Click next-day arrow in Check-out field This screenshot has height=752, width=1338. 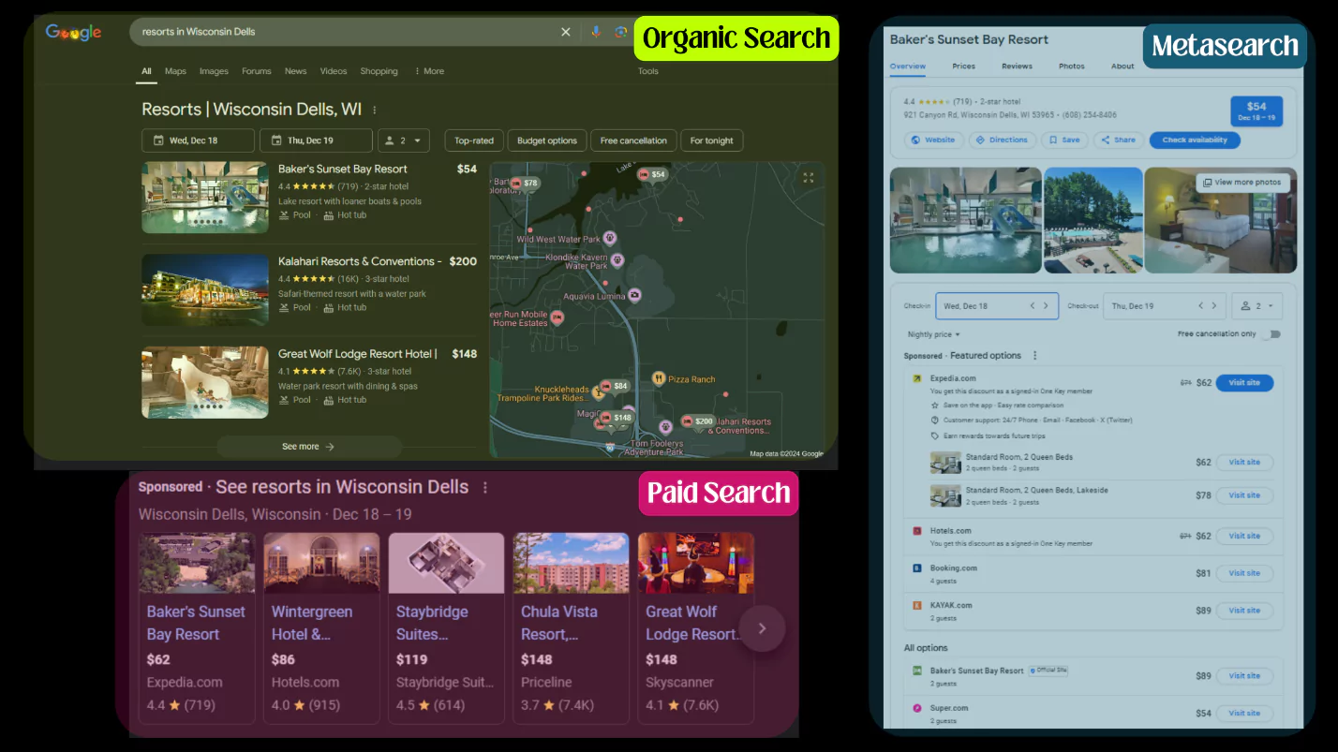tap(1213, 306)
